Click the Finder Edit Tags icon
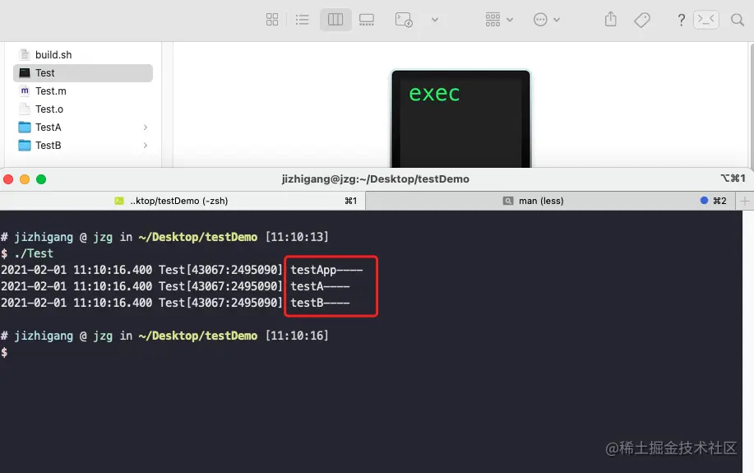The height and width of the screenshot is (473, 754). (642, 20)
